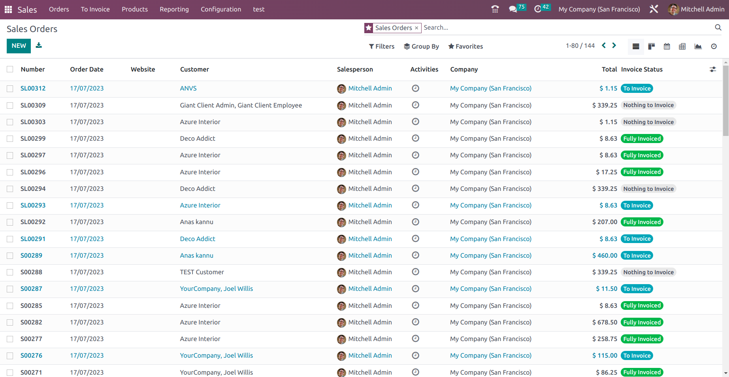
Task: Open the Filters dropdown
Action: click(x=381, y=46)
